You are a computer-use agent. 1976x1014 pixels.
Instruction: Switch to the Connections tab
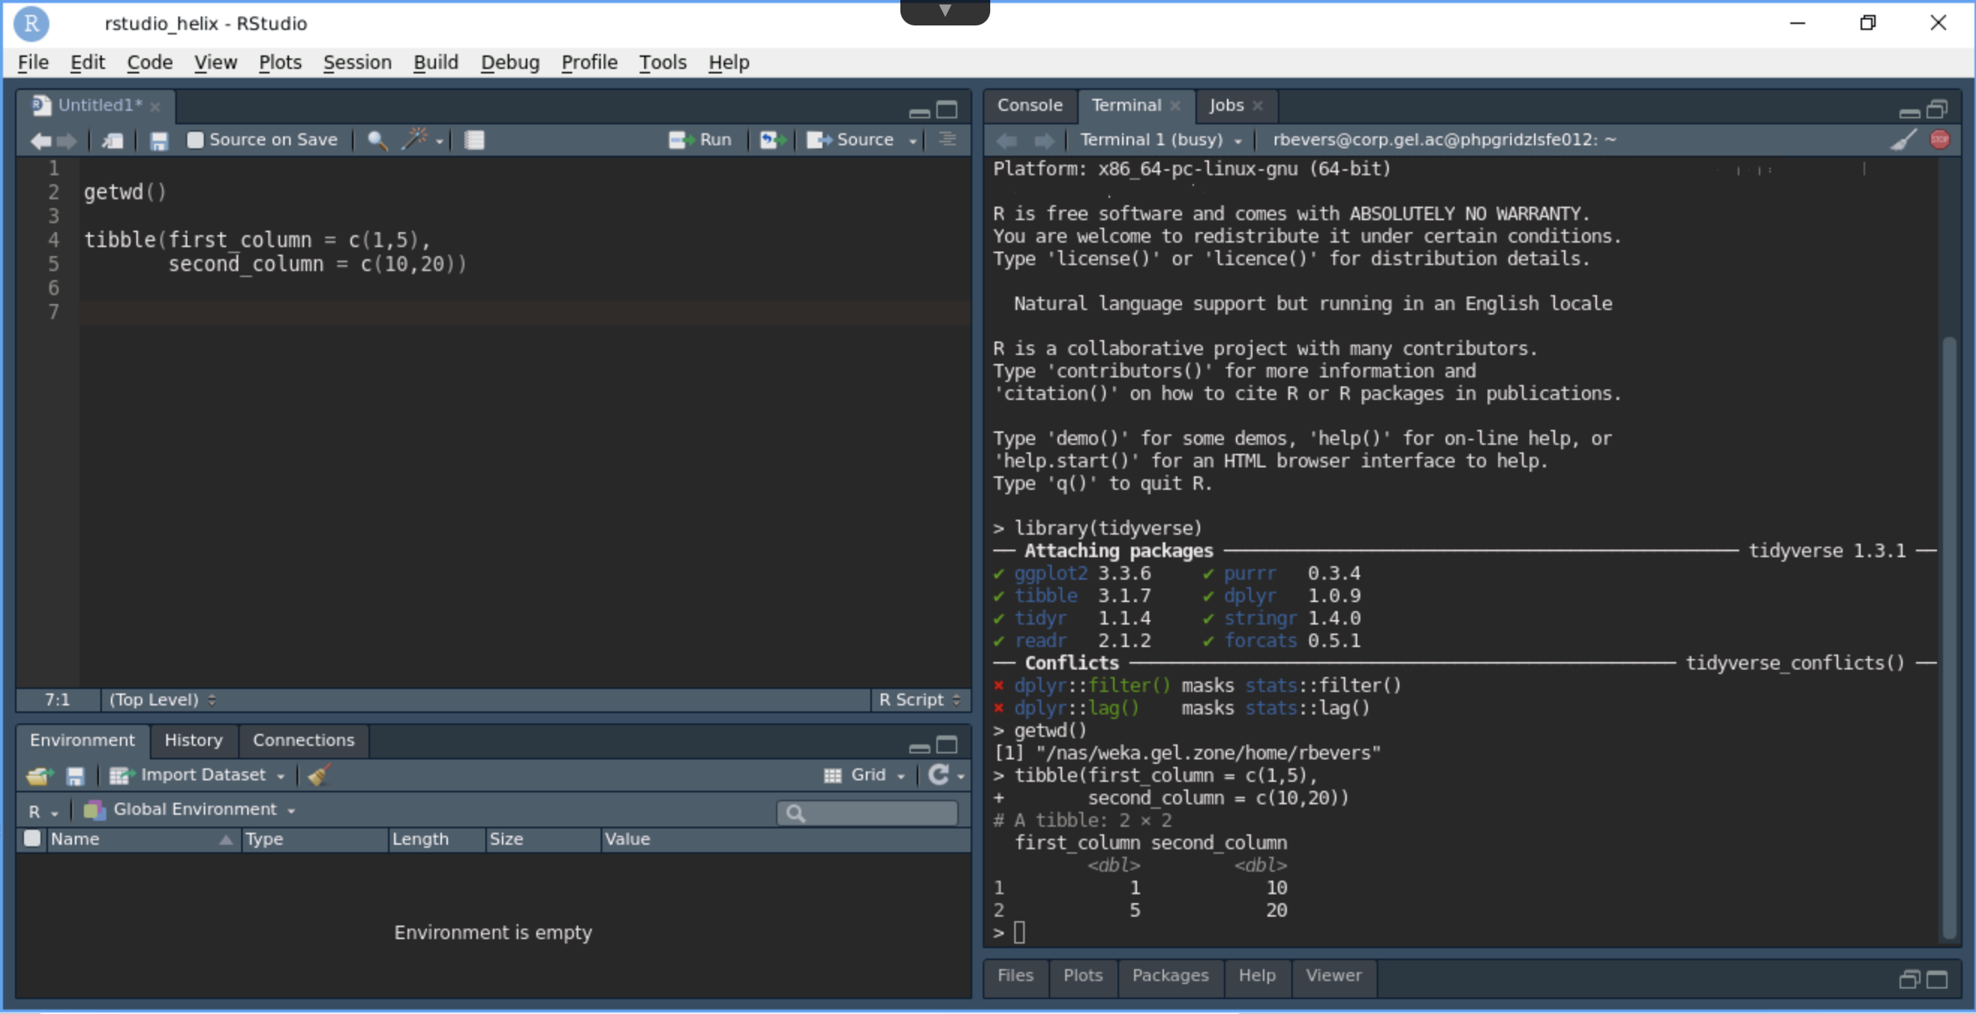[x=303, y=740]
